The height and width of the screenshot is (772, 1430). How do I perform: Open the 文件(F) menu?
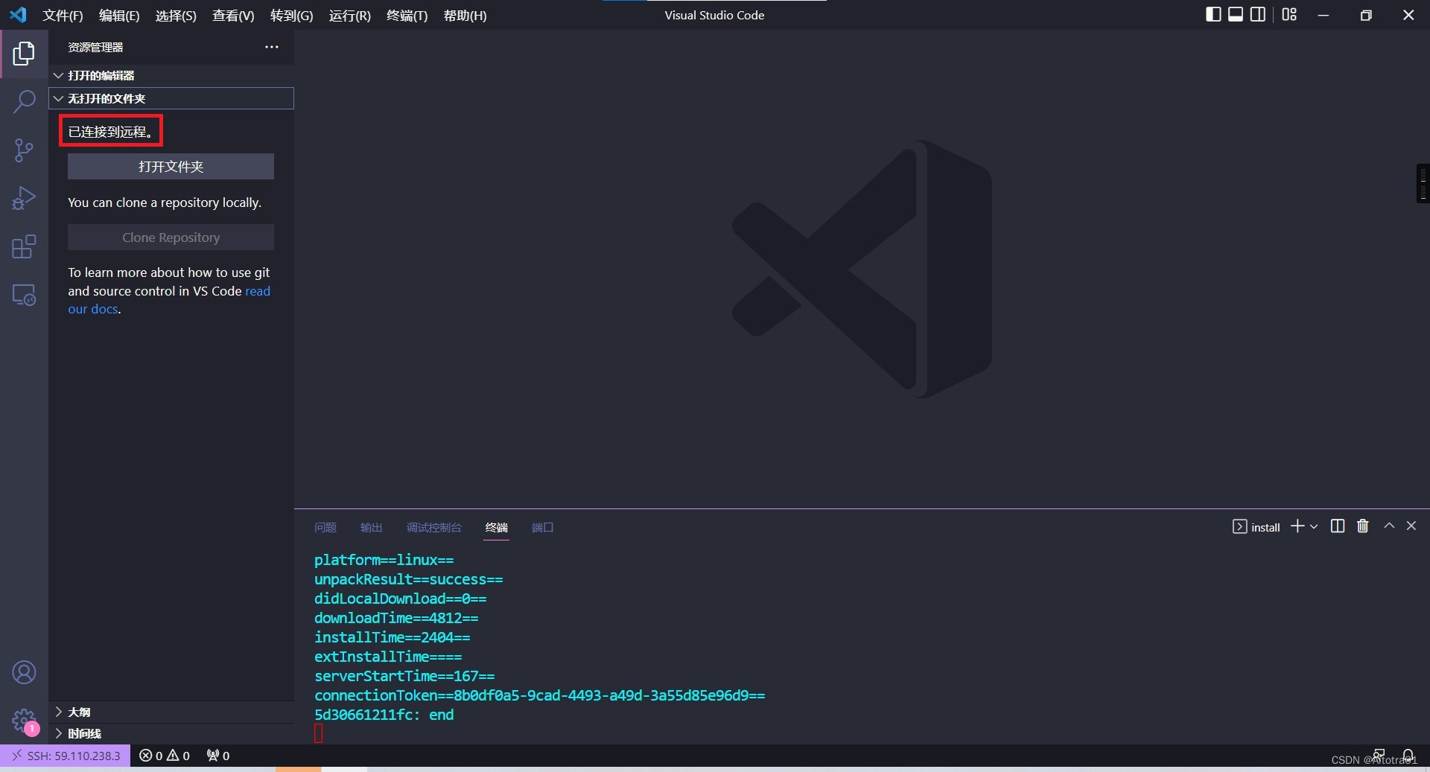point(63,16)
